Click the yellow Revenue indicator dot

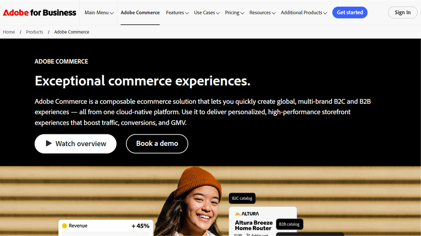tap(64, 226)
